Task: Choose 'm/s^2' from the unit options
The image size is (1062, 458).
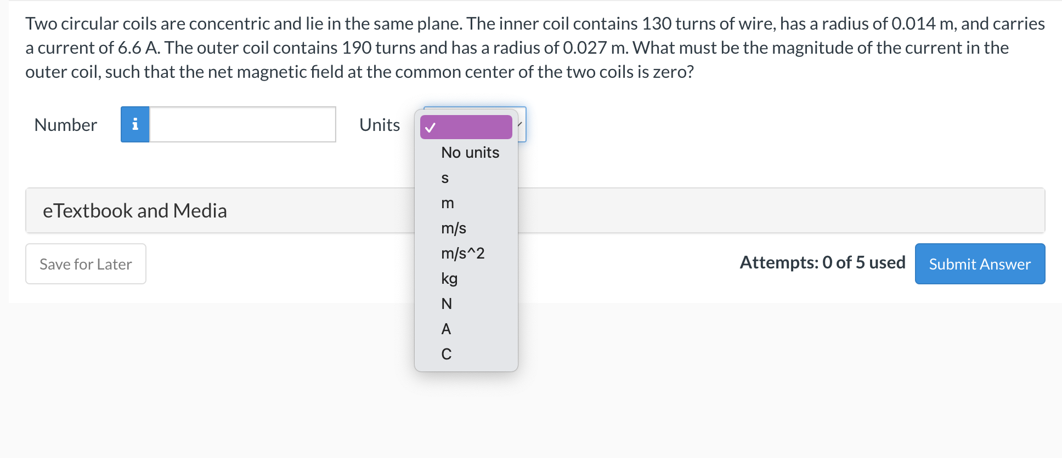Action: pyautogui.click(x=462, y=253)
